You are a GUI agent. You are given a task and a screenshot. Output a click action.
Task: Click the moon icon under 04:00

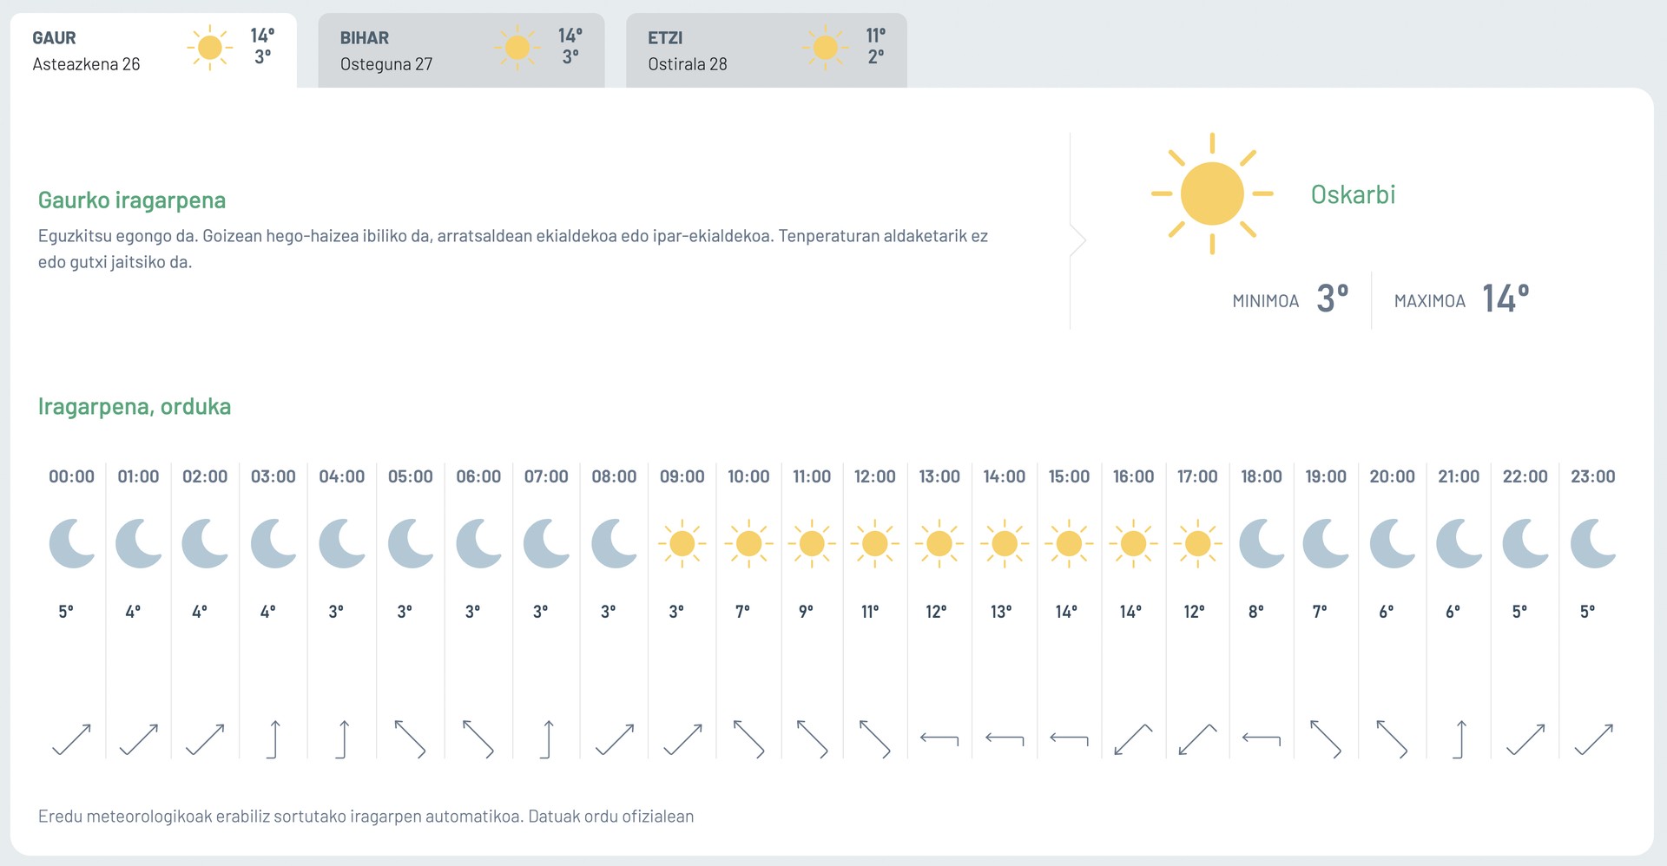pyautogui.click(x=342, y=543)
